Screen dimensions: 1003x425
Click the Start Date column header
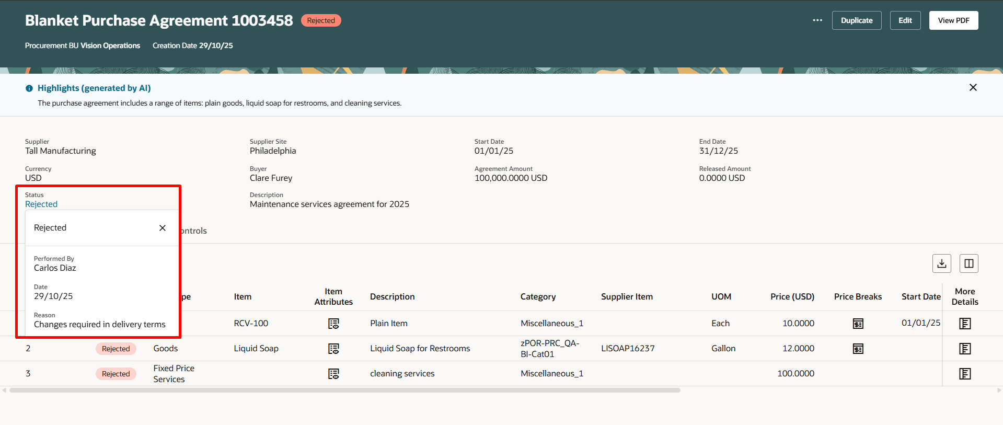tap(921, 296)
